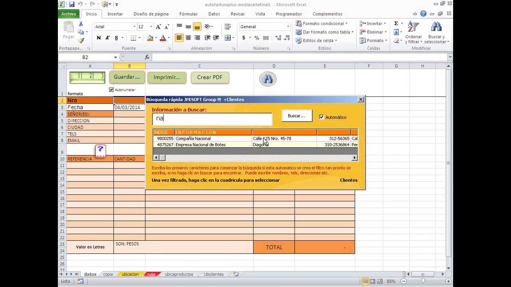Switch to Diseño de página tab
The width and height of the screenshot is (511, 287).
151,14
